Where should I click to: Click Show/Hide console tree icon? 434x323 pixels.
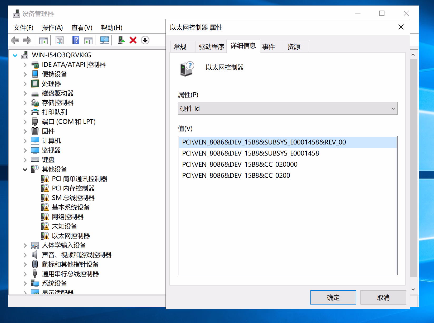pyautogui.click(x=43, y=40)
